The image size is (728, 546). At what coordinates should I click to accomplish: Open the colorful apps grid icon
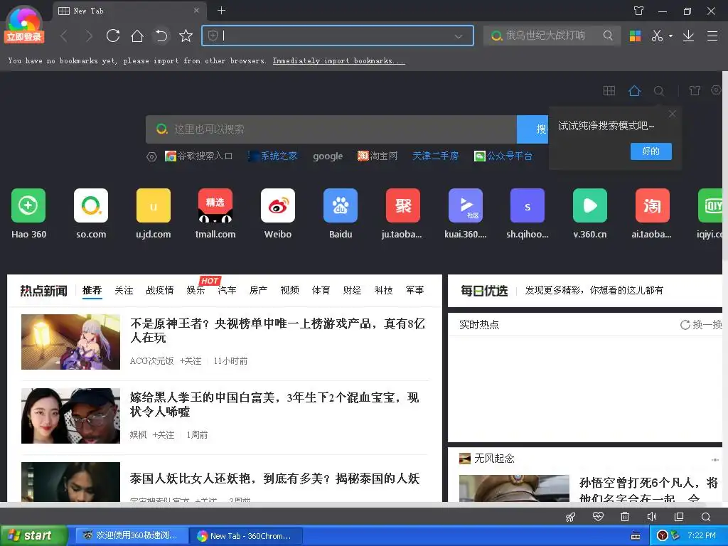coord(635,36)
